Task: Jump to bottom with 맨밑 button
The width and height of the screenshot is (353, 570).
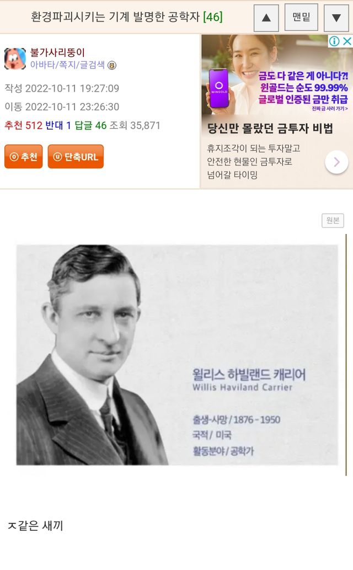Action: tap(301, 17)
